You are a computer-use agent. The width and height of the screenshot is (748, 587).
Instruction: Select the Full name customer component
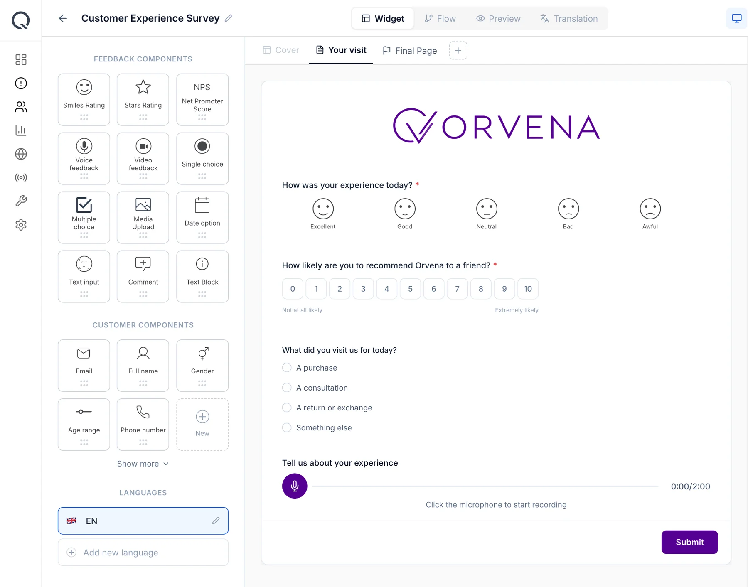(x=143, y=366)
